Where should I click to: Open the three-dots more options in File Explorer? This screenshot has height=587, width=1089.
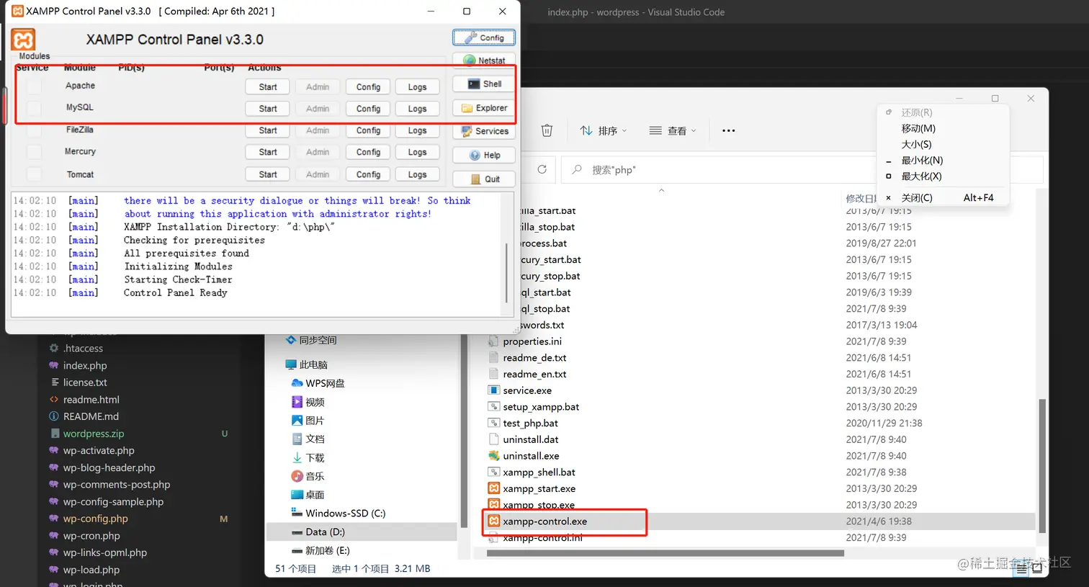pyautogui.click(x=728, y=130)
